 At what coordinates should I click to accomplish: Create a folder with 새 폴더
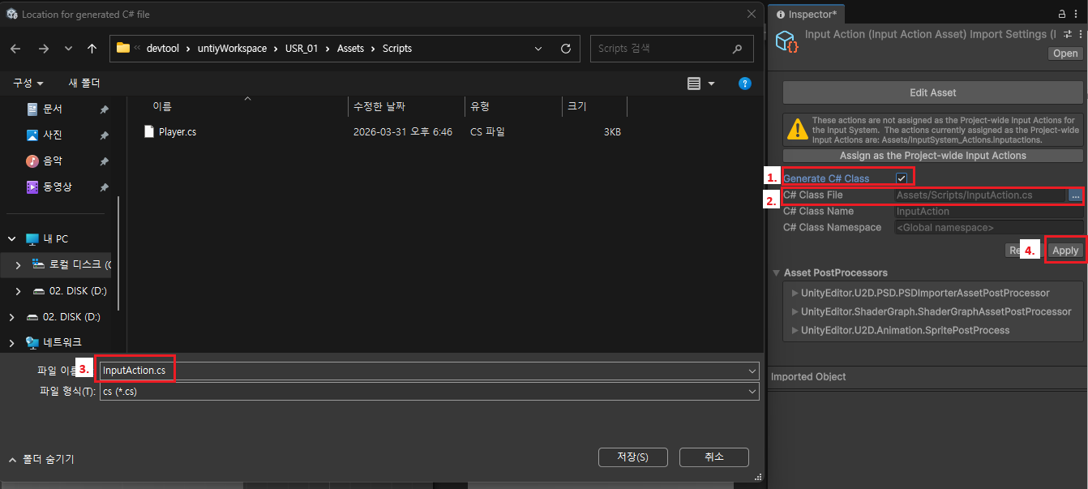click(x=84, y=84)
